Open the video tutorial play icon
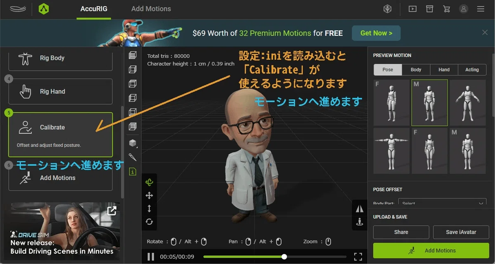Screen dimensions: 495x264 412,9
